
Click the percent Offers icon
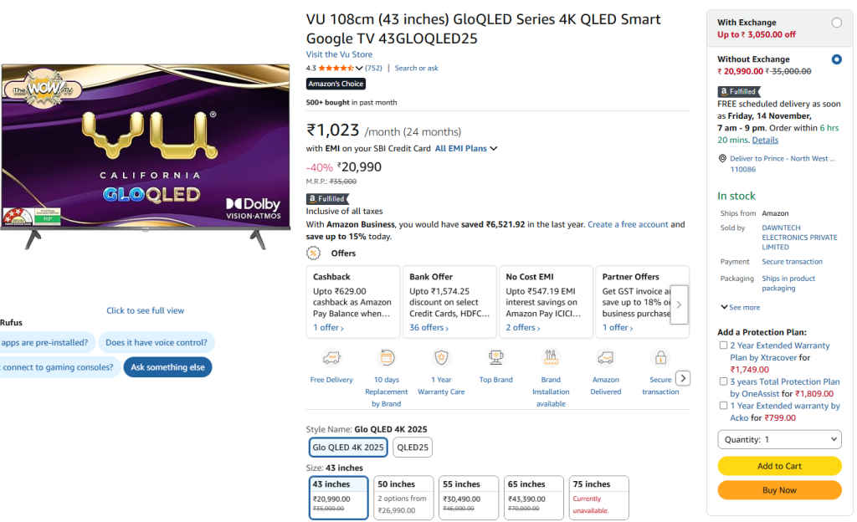(313, 253)
